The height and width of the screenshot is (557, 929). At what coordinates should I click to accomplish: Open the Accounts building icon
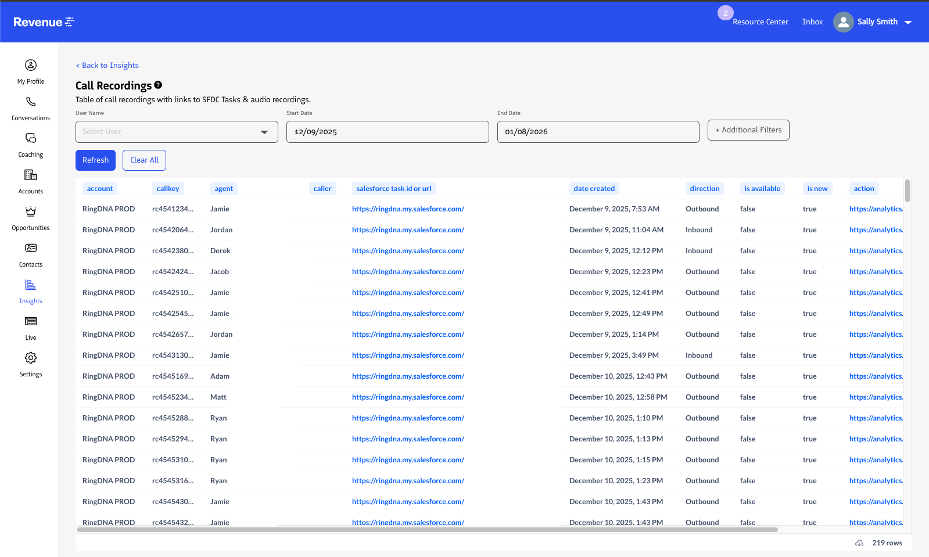31,175
